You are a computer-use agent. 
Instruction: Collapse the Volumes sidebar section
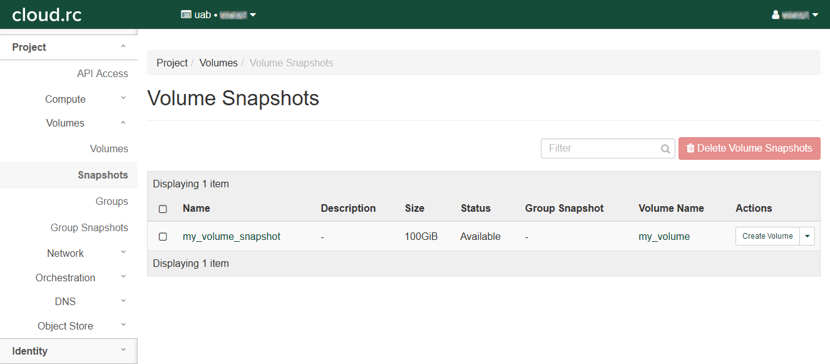tap(65, 123)
